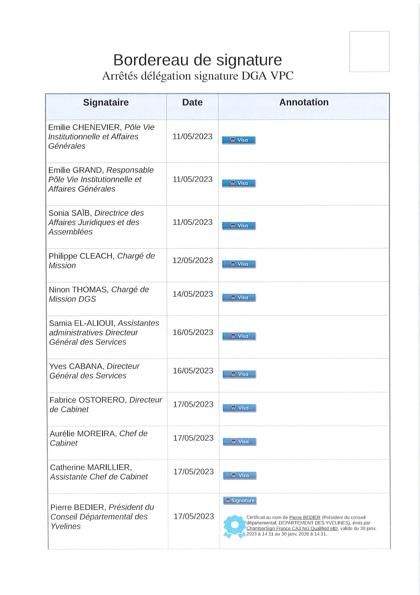The width and height of the screenshot is (420, 595).
Task: Click the Signataire column header
Action: tap(106, 102)
